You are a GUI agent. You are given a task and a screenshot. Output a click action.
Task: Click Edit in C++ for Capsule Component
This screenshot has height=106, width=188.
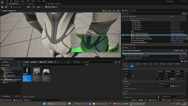point(183,56)
